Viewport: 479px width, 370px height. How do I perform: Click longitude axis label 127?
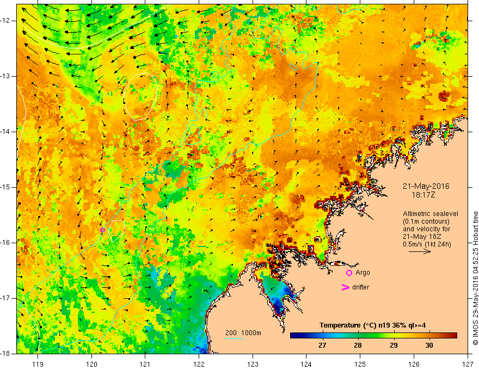468,364
